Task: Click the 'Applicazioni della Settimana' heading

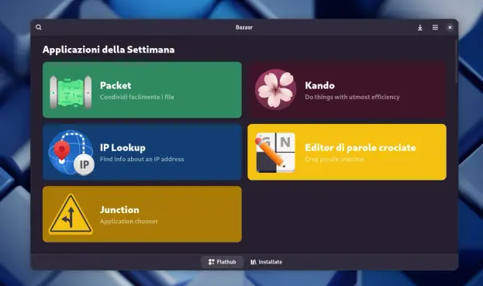Action: [x=109, y=50]
